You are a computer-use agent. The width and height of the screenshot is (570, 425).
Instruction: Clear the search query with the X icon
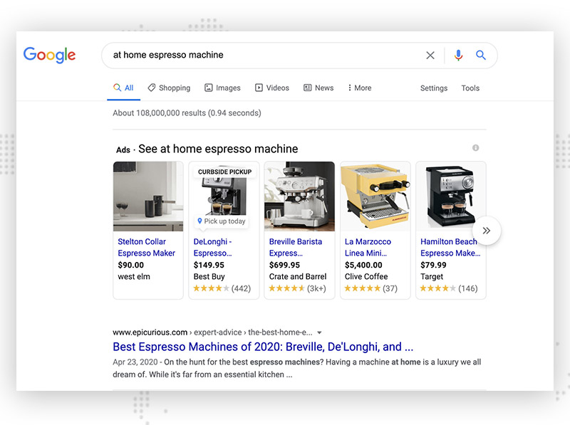430,56
